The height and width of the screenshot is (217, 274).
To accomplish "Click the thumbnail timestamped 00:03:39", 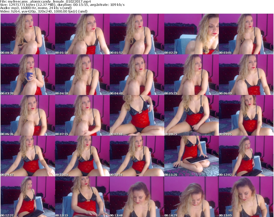I will tap(28, 75).
